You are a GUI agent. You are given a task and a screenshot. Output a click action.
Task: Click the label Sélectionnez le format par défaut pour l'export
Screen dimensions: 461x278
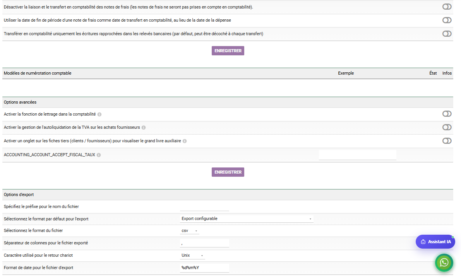(x=46, y=219)
